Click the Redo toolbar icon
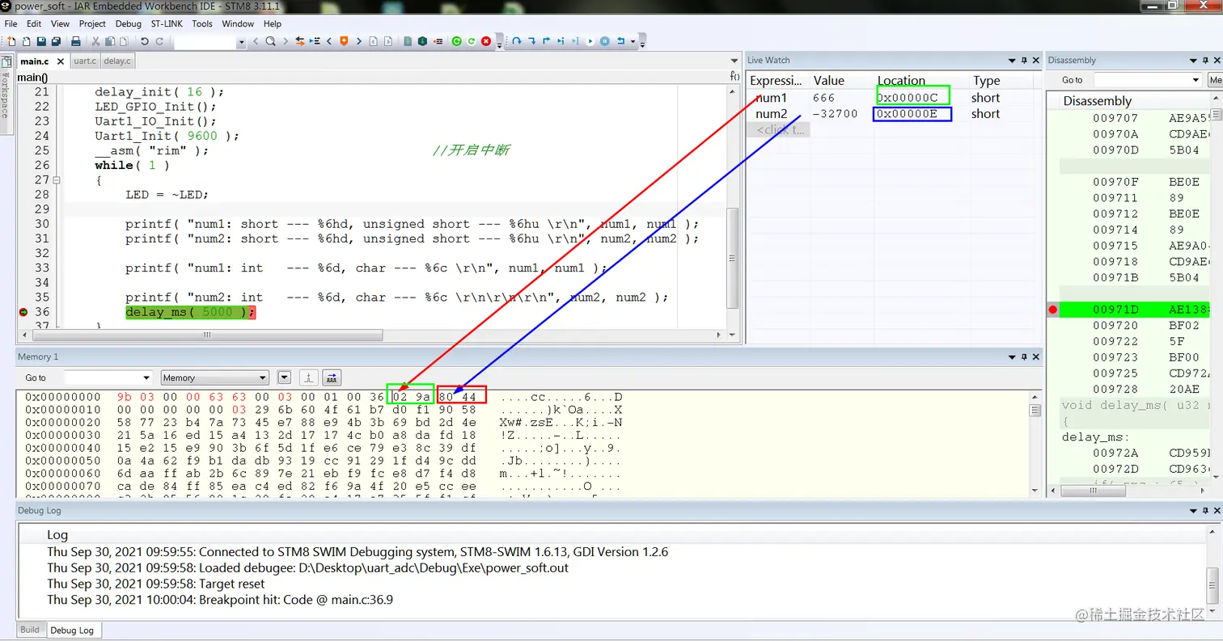This screenshot has width=1223, height=641. pyautogui.click(x=159, y=40)
